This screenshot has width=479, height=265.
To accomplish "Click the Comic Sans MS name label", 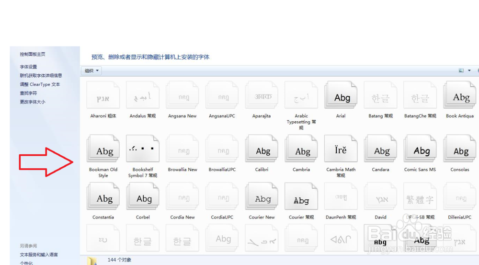I will click(x=420, y=170).
